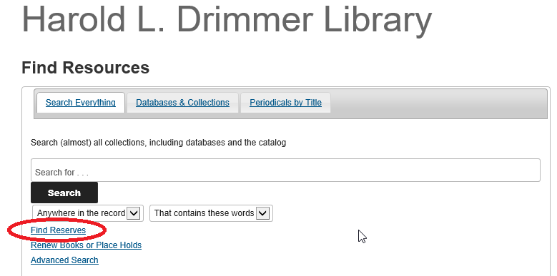
Task: Click the Harold L. Drimmer Library title
Action: coord(227,19)
